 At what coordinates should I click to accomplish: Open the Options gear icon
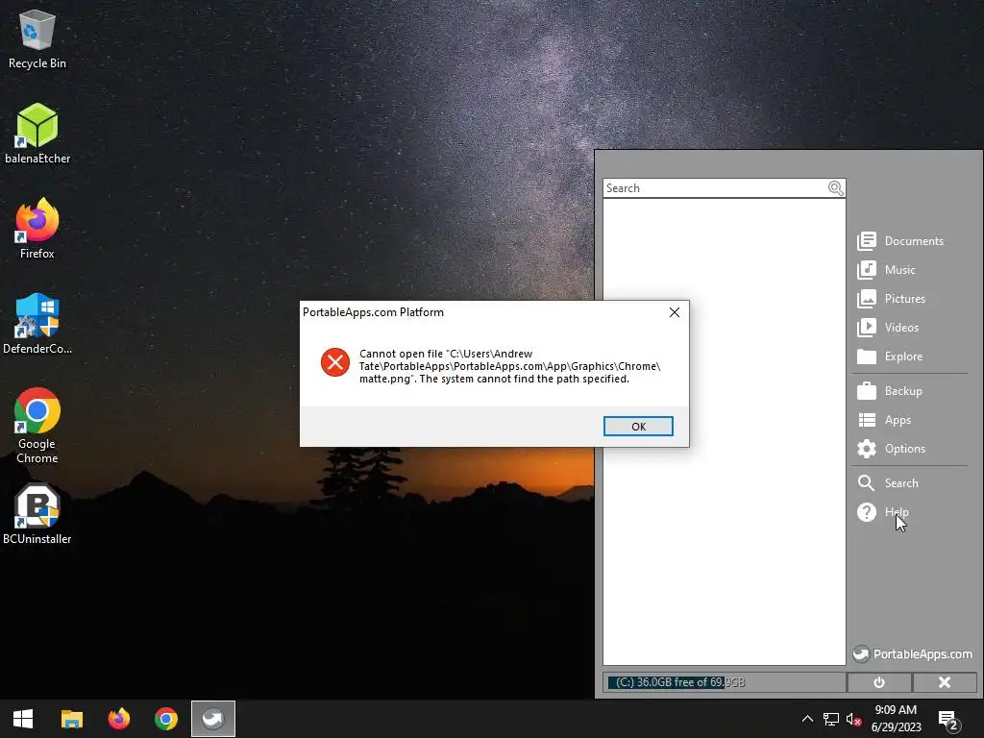(x=867, y=449)
